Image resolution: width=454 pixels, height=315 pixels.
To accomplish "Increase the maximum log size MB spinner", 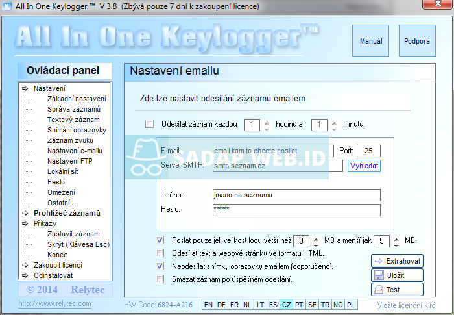I will (x=396, y=238).
